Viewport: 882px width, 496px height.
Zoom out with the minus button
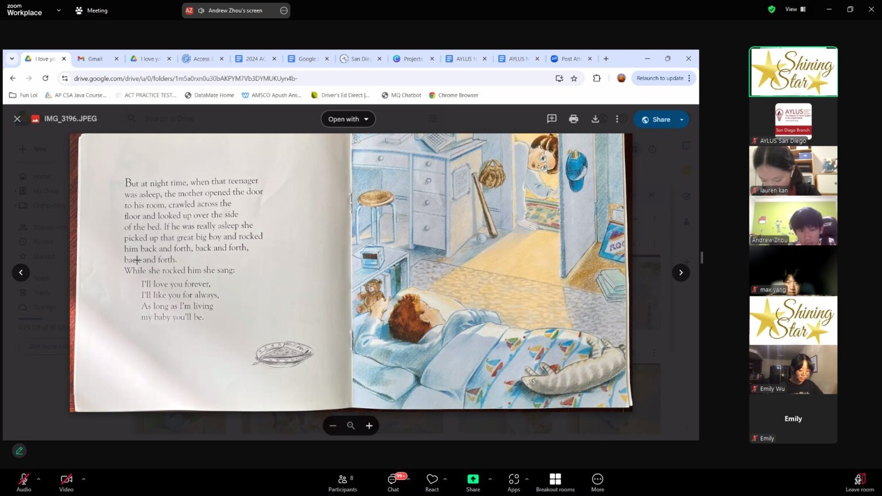coord(333,425)
